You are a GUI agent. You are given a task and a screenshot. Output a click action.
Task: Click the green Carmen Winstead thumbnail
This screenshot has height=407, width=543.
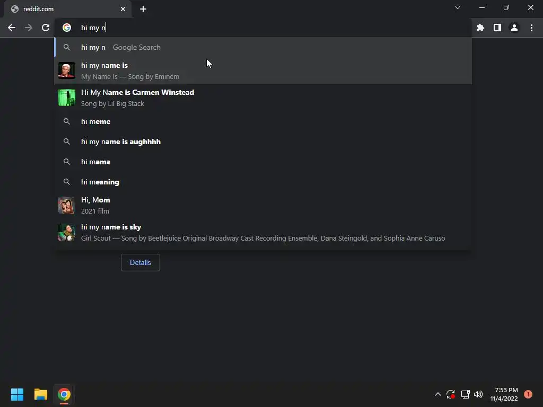[66, 98]
